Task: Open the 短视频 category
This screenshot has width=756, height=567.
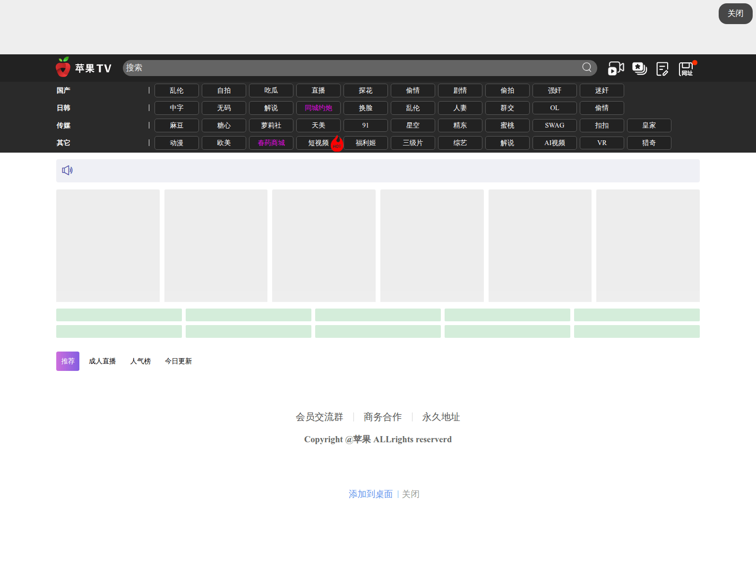Action: pos(318,143)
